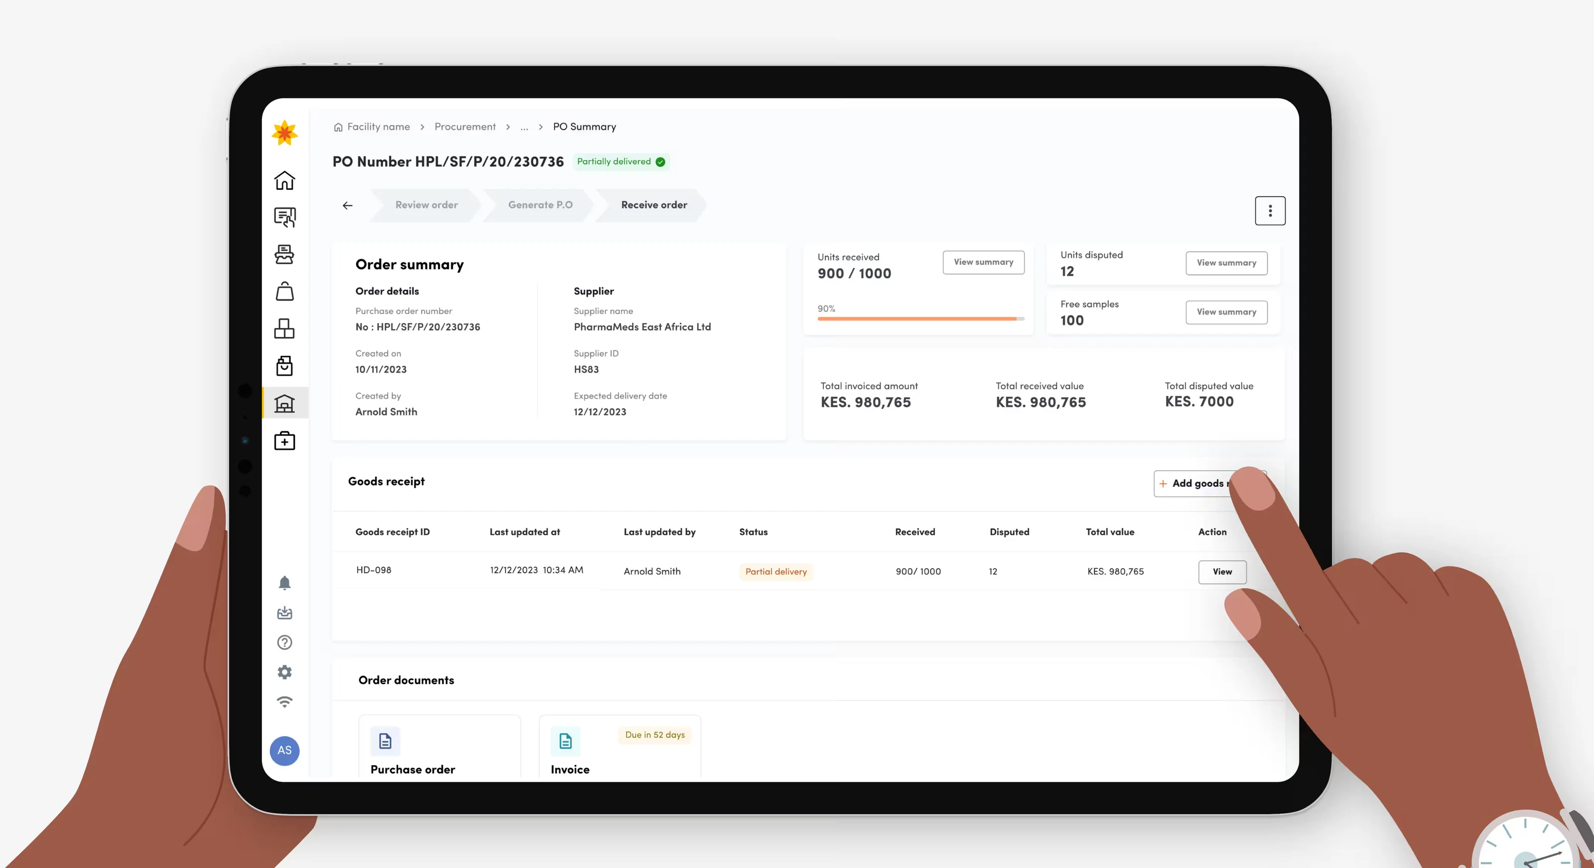Open notifications bell icon
The width and height of the screenshot is (1594, 868).
[284, 583]
